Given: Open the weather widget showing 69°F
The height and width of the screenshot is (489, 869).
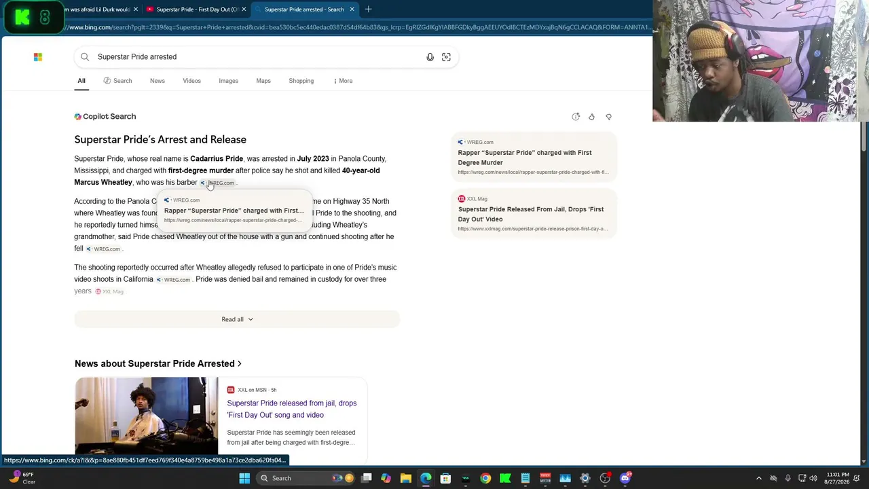Looking at the screenshot, I should 22,478.
